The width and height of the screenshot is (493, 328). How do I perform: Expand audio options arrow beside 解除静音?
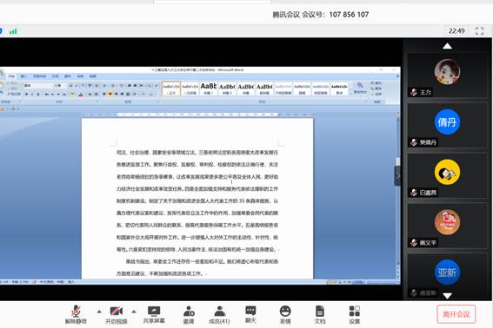click(99, 312)
